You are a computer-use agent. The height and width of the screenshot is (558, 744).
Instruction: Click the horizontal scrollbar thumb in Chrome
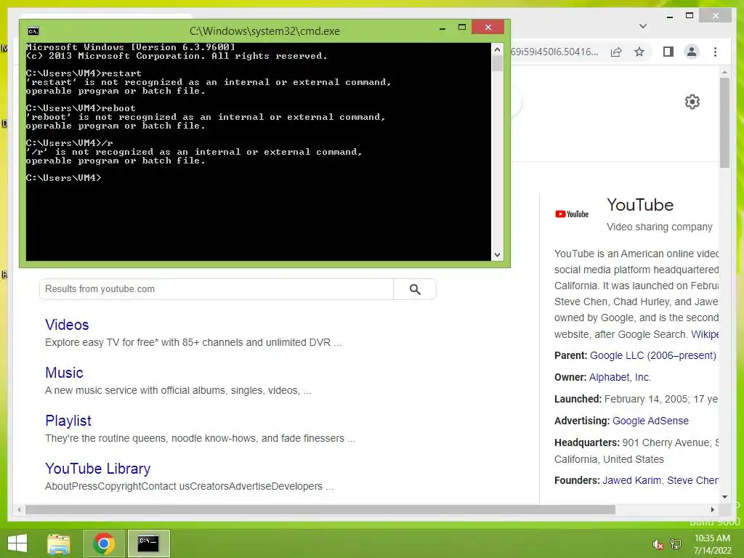click(x=320, y=509)
